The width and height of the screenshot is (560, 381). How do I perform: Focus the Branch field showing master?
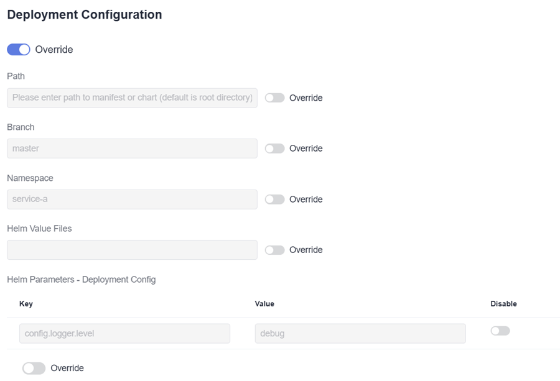pos(132,149)
